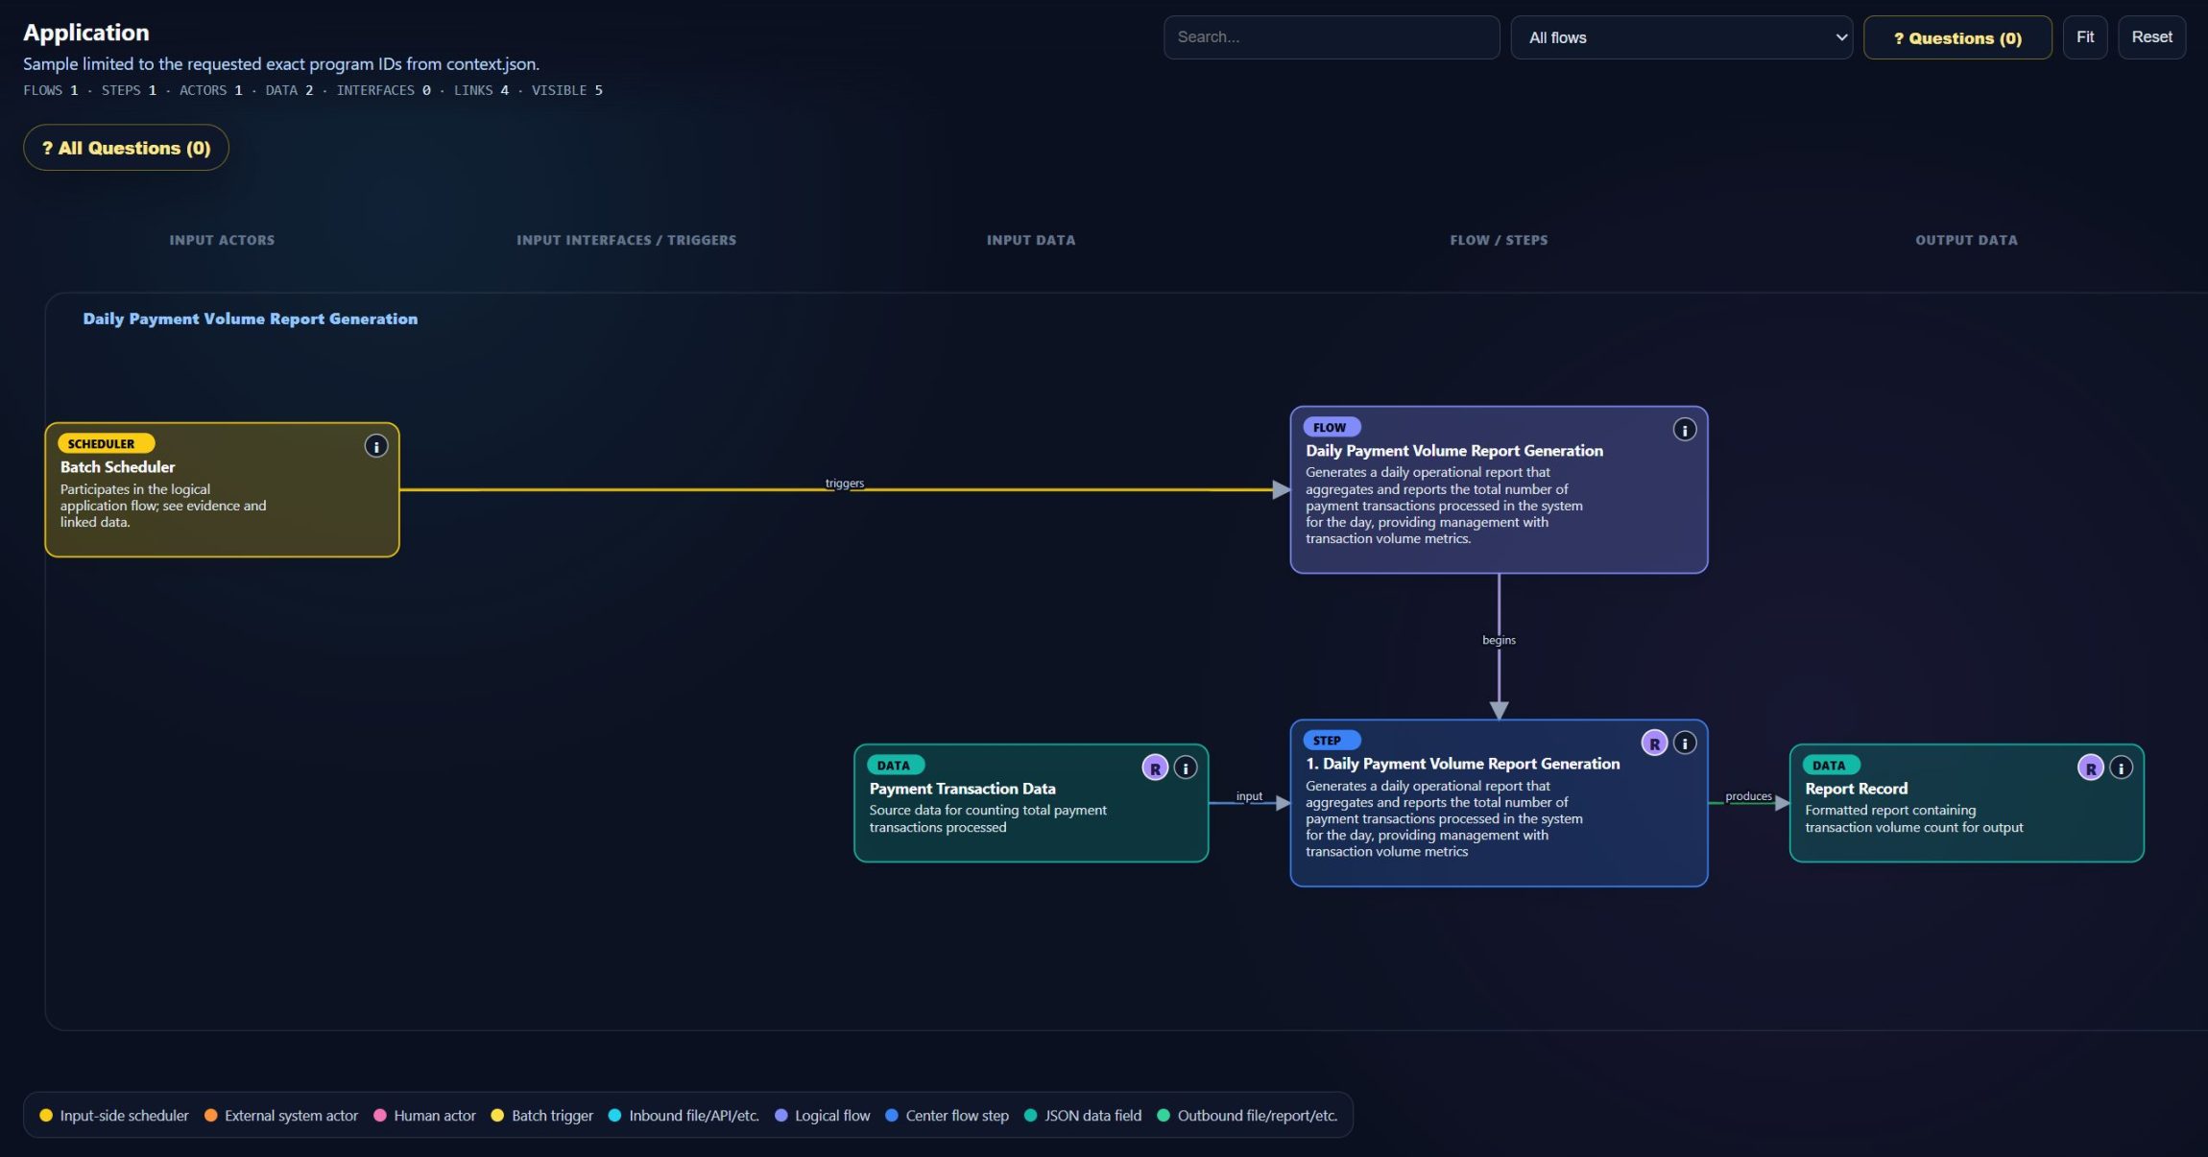Click the Outbound file/report/etc. legend entry

point(1247,1116)
